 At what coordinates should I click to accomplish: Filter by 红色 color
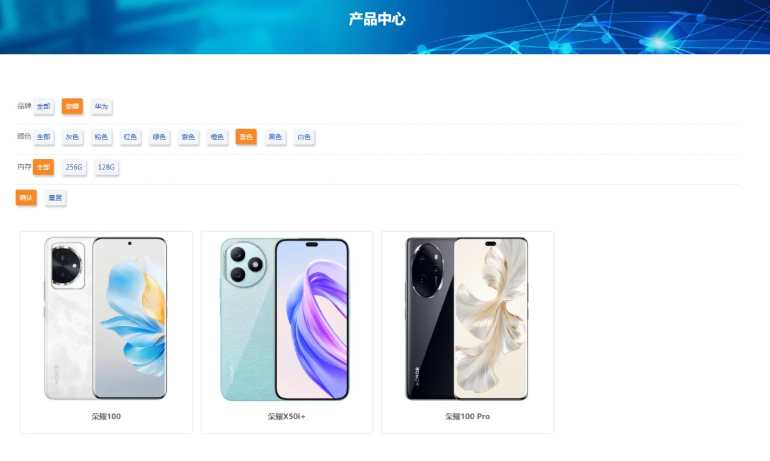click(x=130, y=137)
